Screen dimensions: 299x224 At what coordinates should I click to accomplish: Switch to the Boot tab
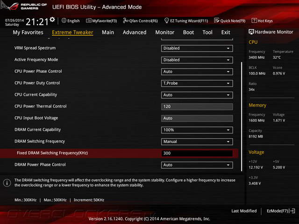pos(188,32)
